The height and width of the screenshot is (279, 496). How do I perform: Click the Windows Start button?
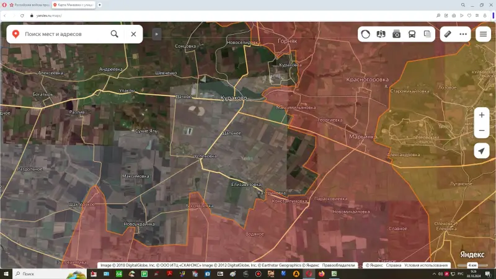point(6,274)
